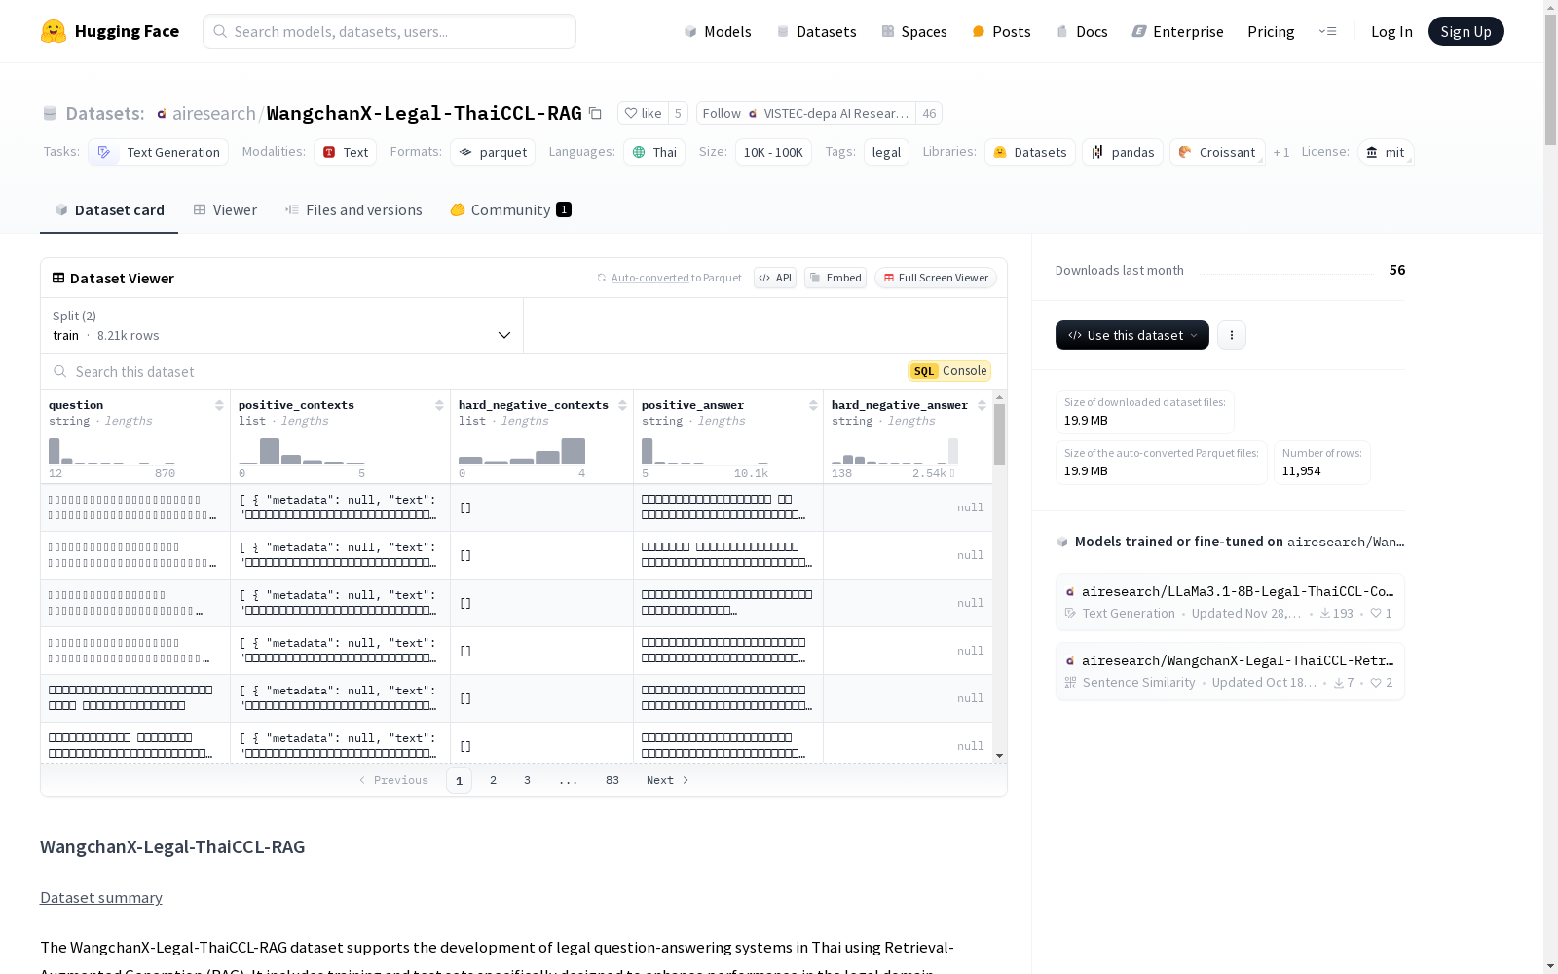1558x974 pixels.
Task: Copy dataset name with copy icon
Action: pyautogui.click(x=595, y=113)
